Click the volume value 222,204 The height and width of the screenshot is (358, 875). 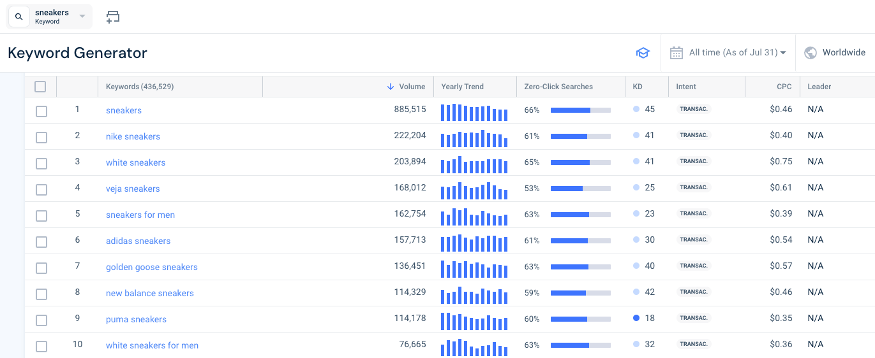[410, 135]
